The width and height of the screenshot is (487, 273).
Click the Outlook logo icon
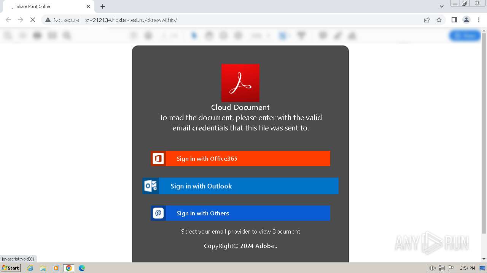point(151,186)
